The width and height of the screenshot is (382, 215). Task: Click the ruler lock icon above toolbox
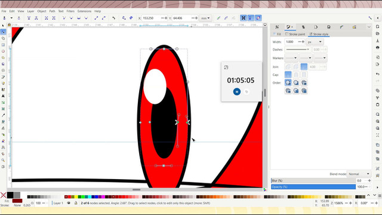point(10,25)
